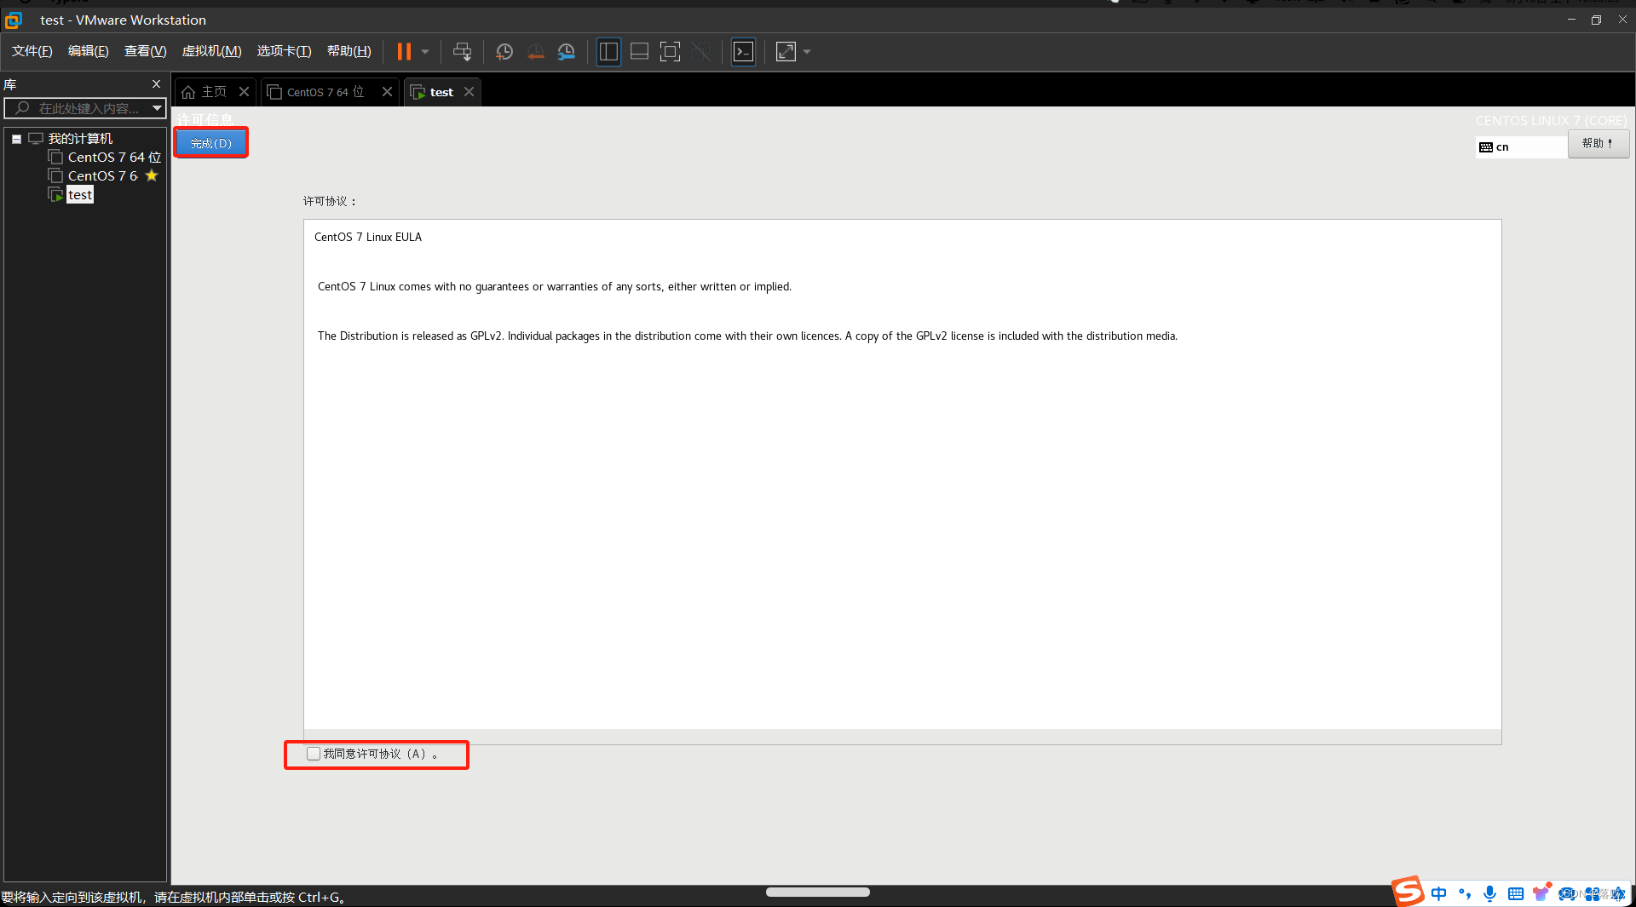This screenshot has height=907, width=1636.
Task: Click the cn keyboard layout indicator
Action: click(1520, 146)
